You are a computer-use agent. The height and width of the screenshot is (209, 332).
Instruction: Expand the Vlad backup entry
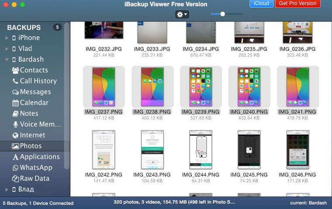(7, 49)
